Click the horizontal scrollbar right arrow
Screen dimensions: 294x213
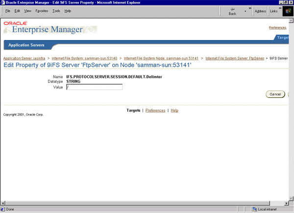tap(286, 203)
